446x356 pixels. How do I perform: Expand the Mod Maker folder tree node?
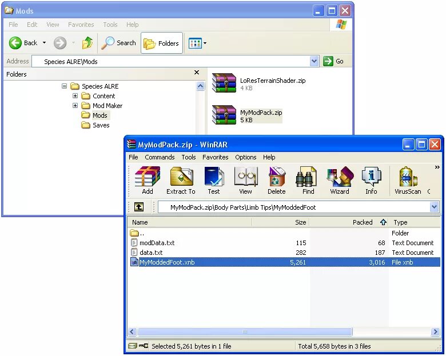pyautogui.click(x=75, y=106)
